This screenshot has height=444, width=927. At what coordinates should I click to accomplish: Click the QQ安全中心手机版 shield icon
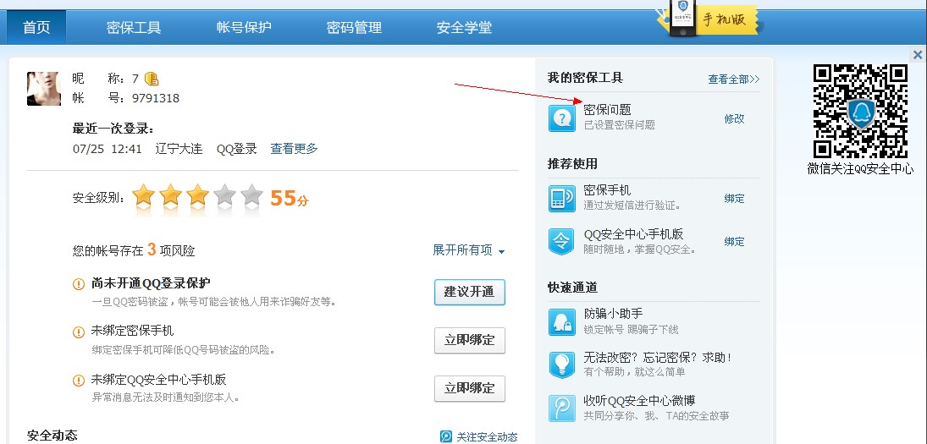[x=561, y=242]
